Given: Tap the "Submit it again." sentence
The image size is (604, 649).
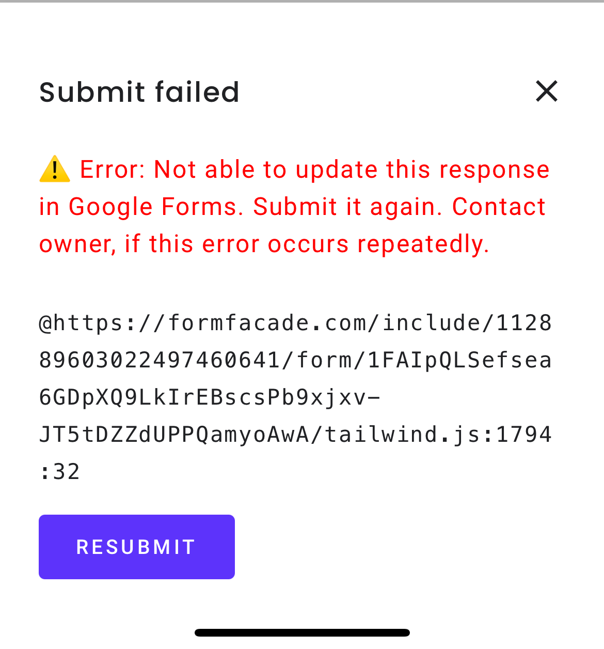Looking at the screenshot, I should (348, 207).
